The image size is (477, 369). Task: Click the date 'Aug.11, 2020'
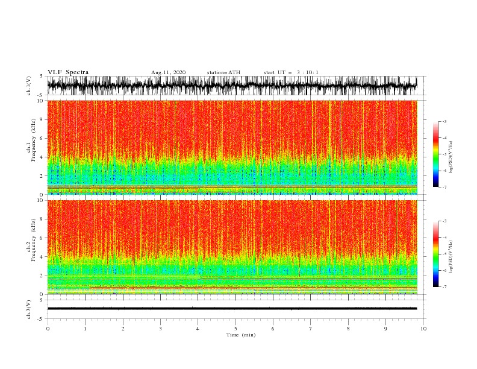168,72
